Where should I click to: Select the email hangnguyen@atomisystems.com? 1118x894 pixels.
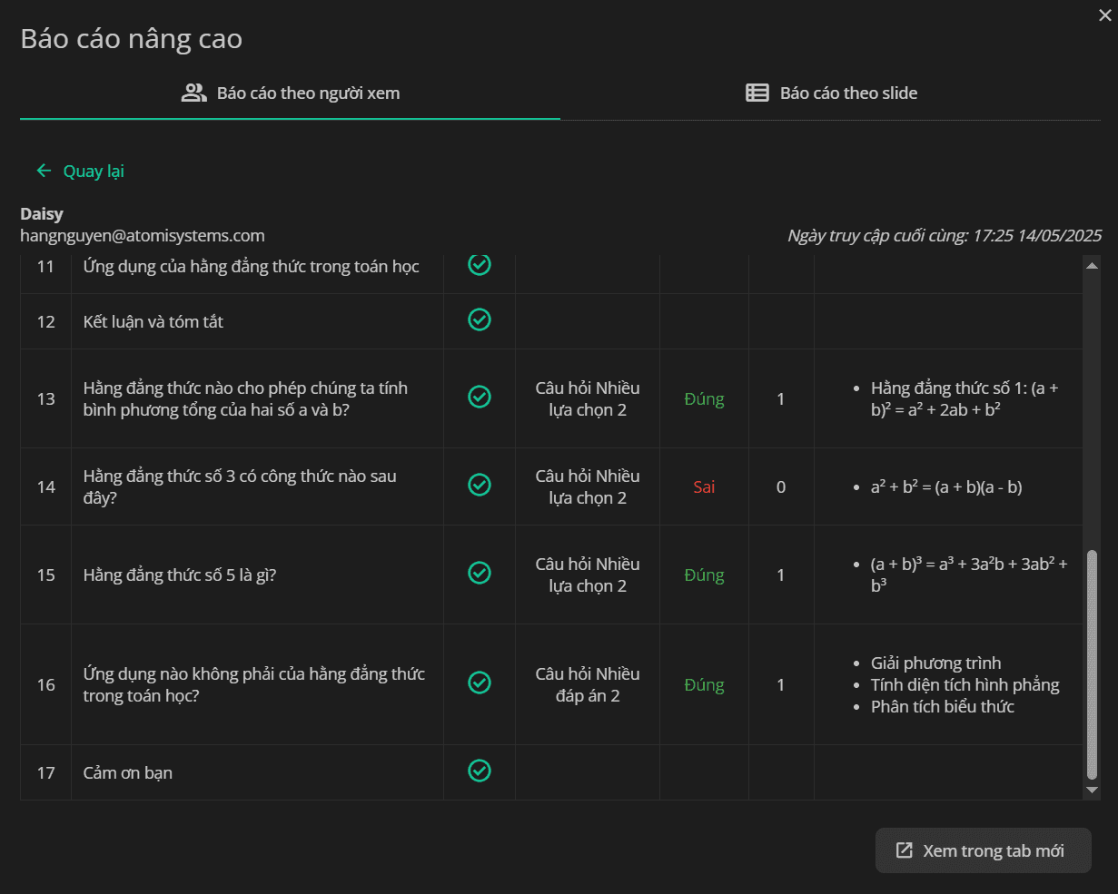click(143, 236)
